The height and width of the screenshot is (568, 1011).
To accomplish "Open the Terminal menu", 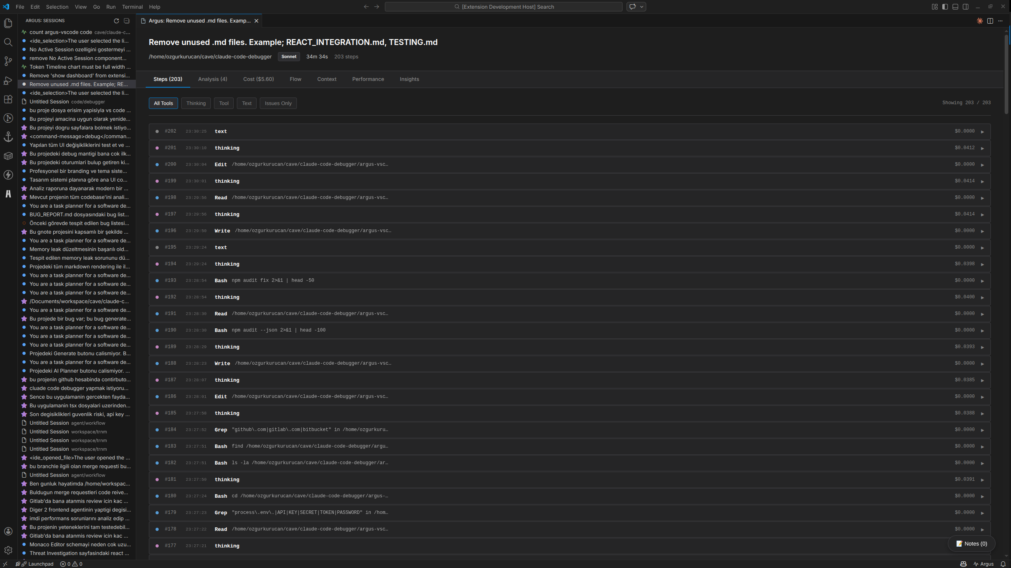I will pos(132,7).
